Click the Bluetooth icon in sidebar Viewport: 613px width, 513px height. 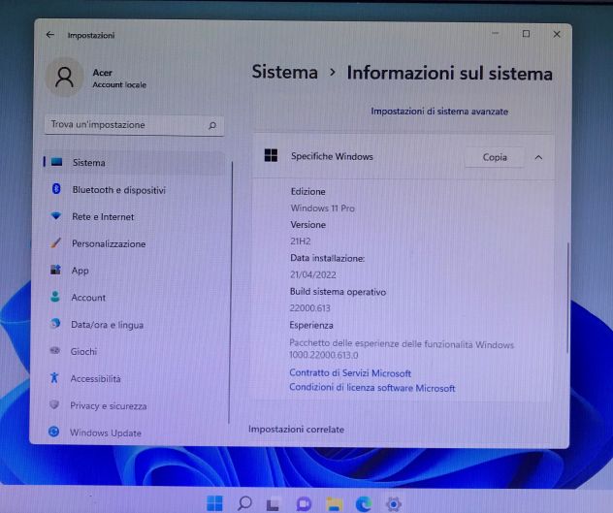click(56, 189)
